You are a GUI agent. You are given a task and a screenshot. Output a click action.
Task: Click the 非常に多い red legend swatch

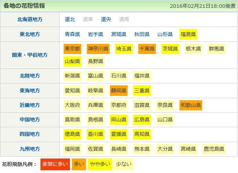55,164
